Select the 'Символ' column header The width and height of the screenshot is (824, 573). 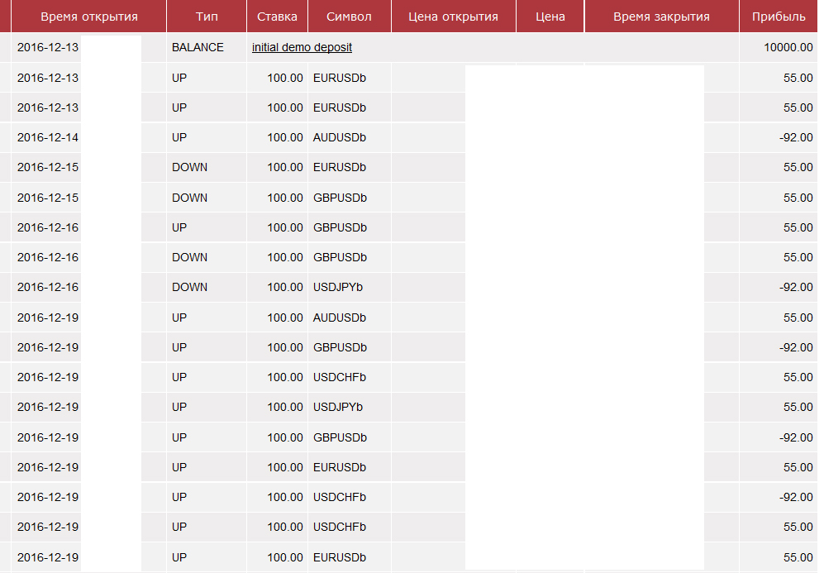pos(349,17)
